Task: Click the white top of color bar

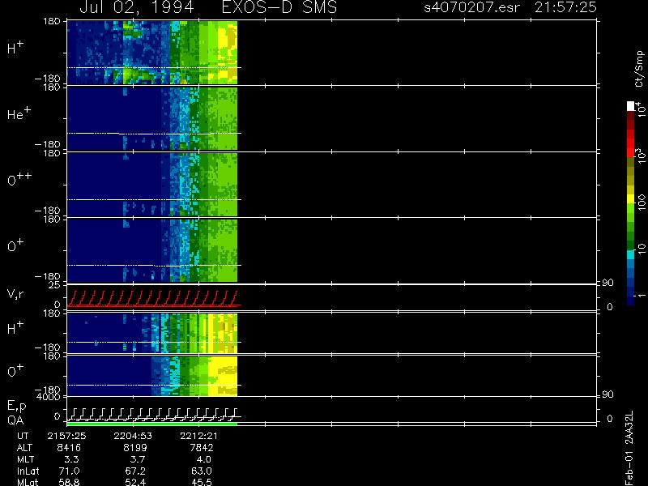Action: (x=631, y=106)
